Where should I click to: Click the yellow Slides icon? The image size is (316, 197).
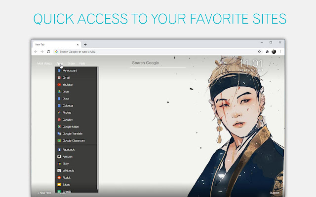pos(59,185)
